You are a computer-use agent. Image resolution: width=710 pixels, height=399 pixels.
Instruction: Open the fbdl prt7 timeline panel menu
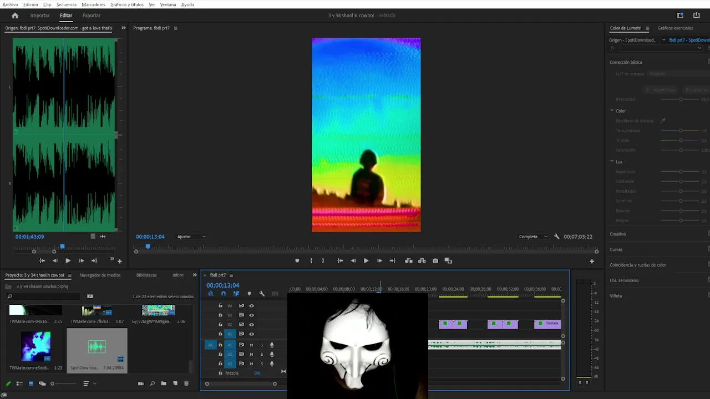(x=231, y=275)
